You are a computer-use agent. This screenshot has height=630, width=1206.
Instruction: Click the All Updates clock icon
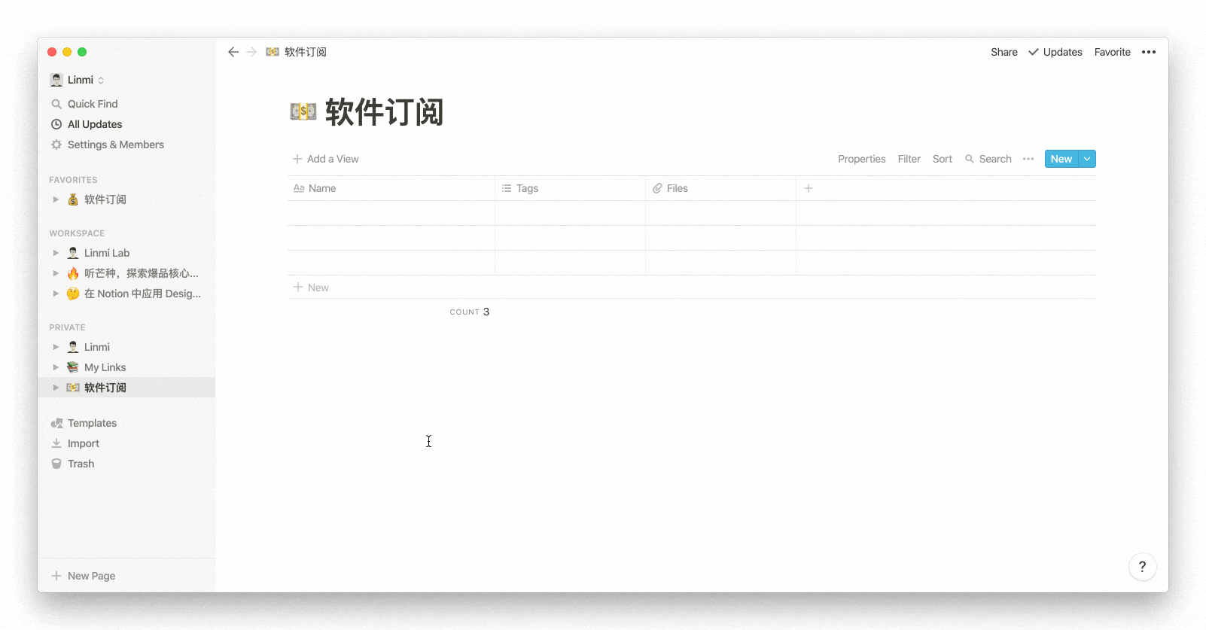pyautogui.click(x=56, y=124)
